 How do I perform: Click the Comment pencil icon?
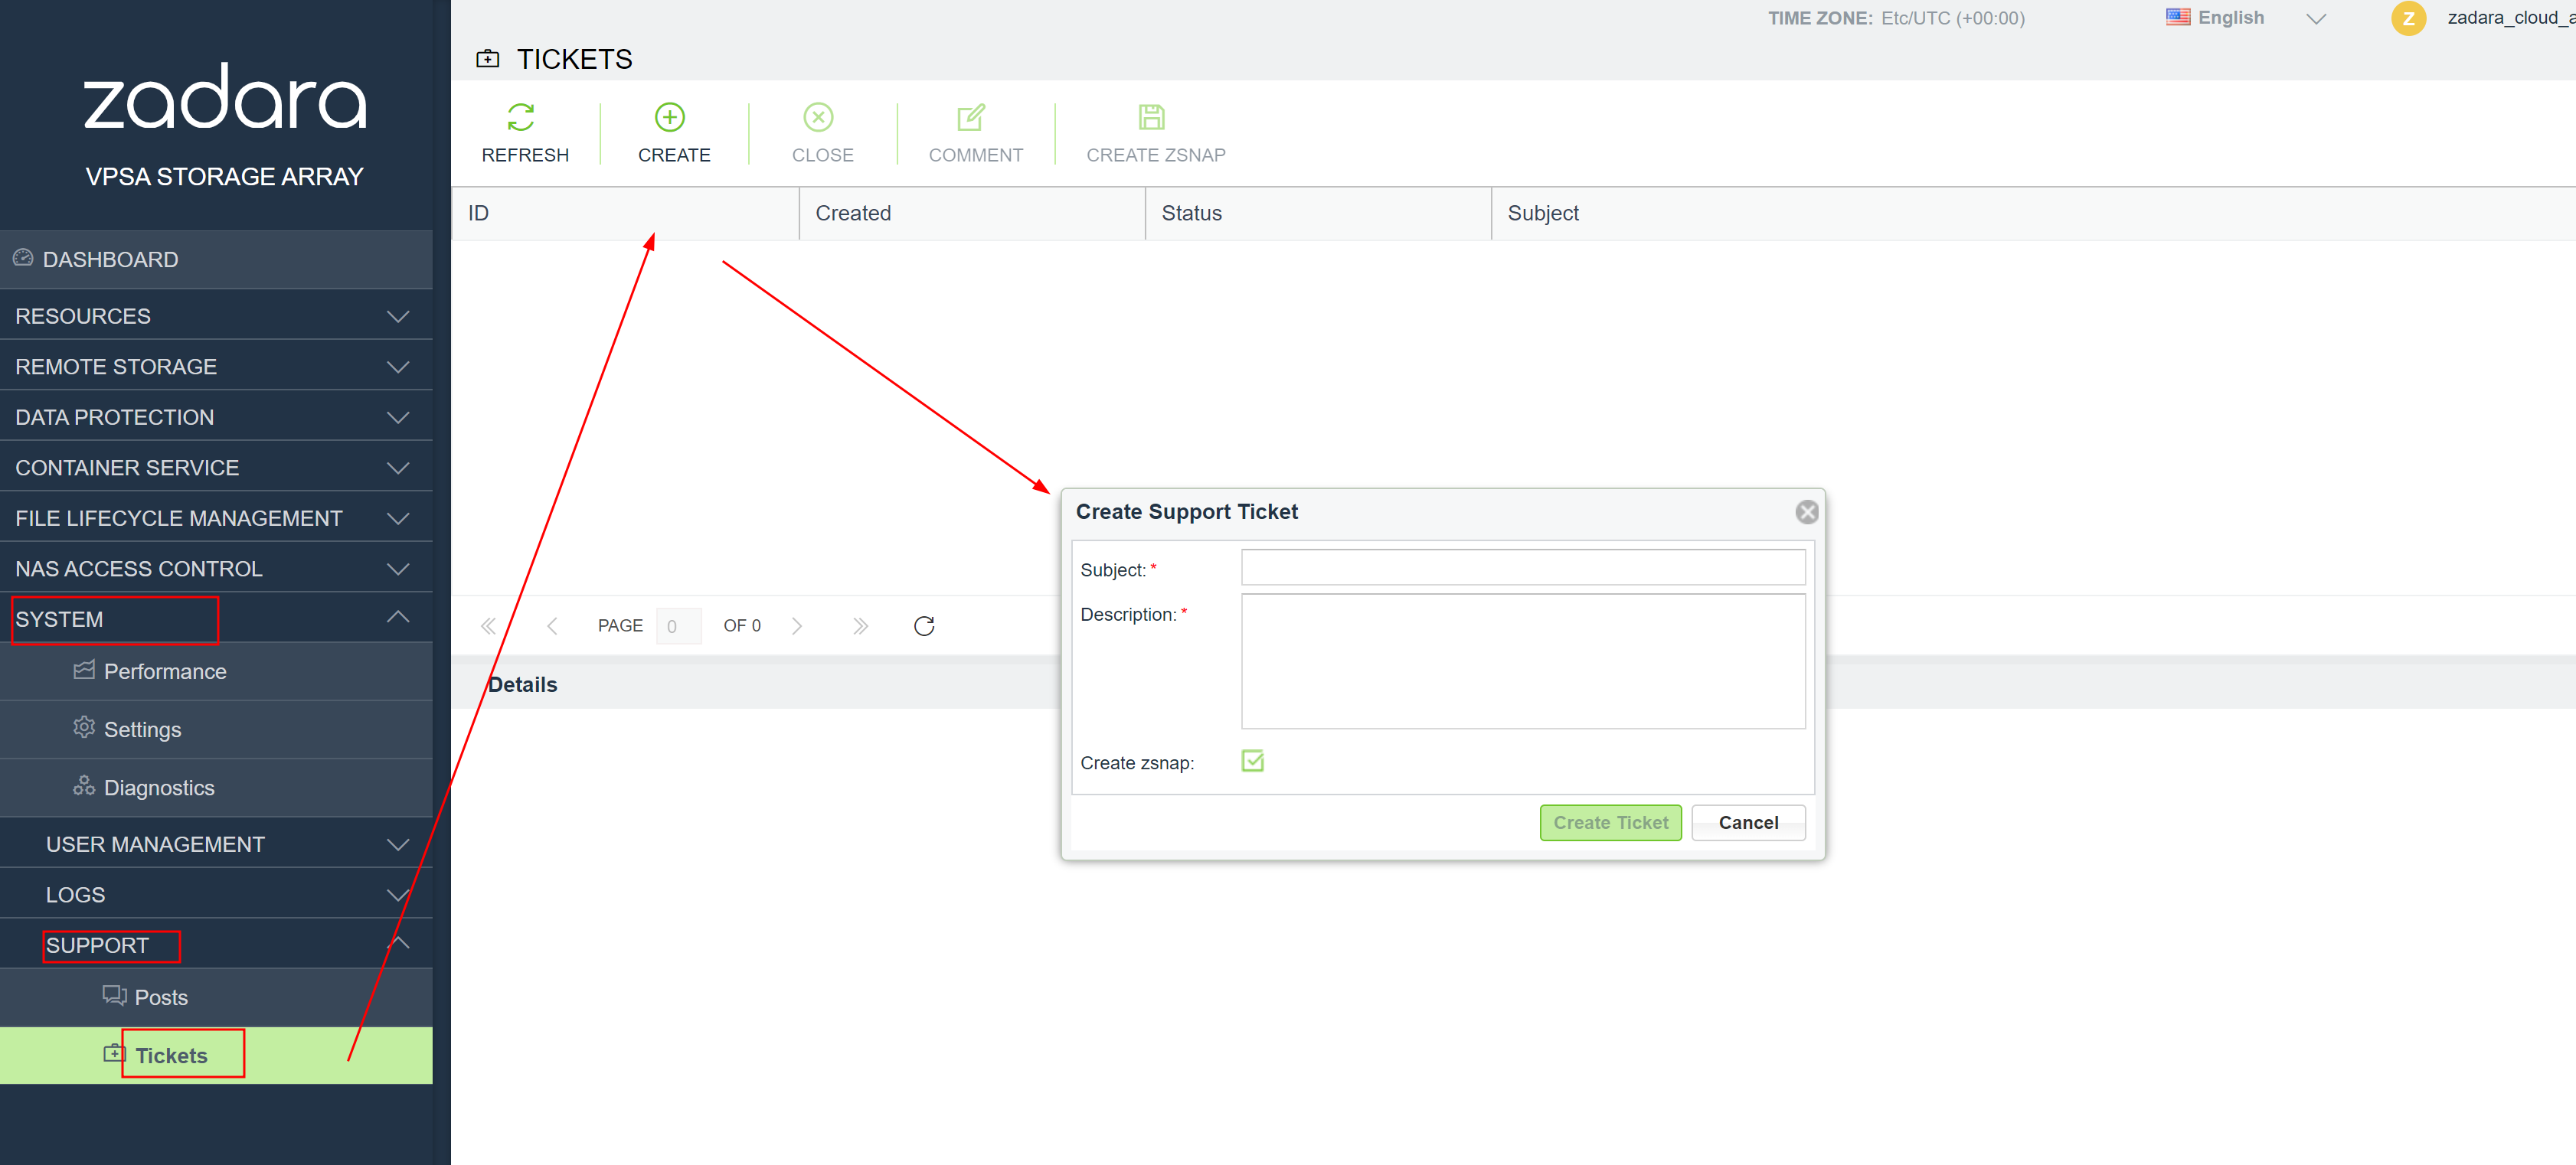coord(970,117)
